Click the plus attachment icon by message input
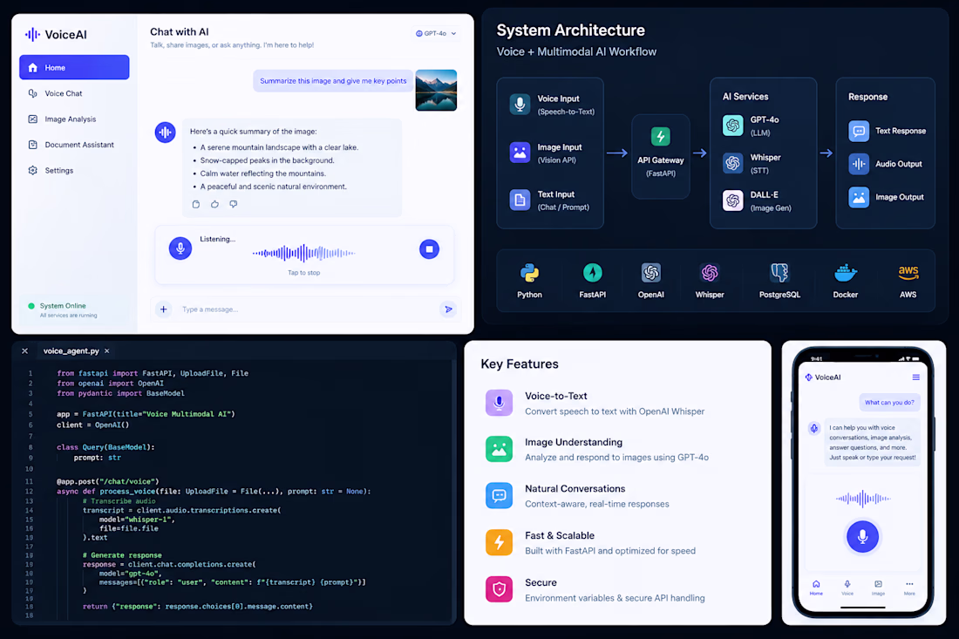Image resolution: width=959 pixels, height=639 pixels. 163,309
